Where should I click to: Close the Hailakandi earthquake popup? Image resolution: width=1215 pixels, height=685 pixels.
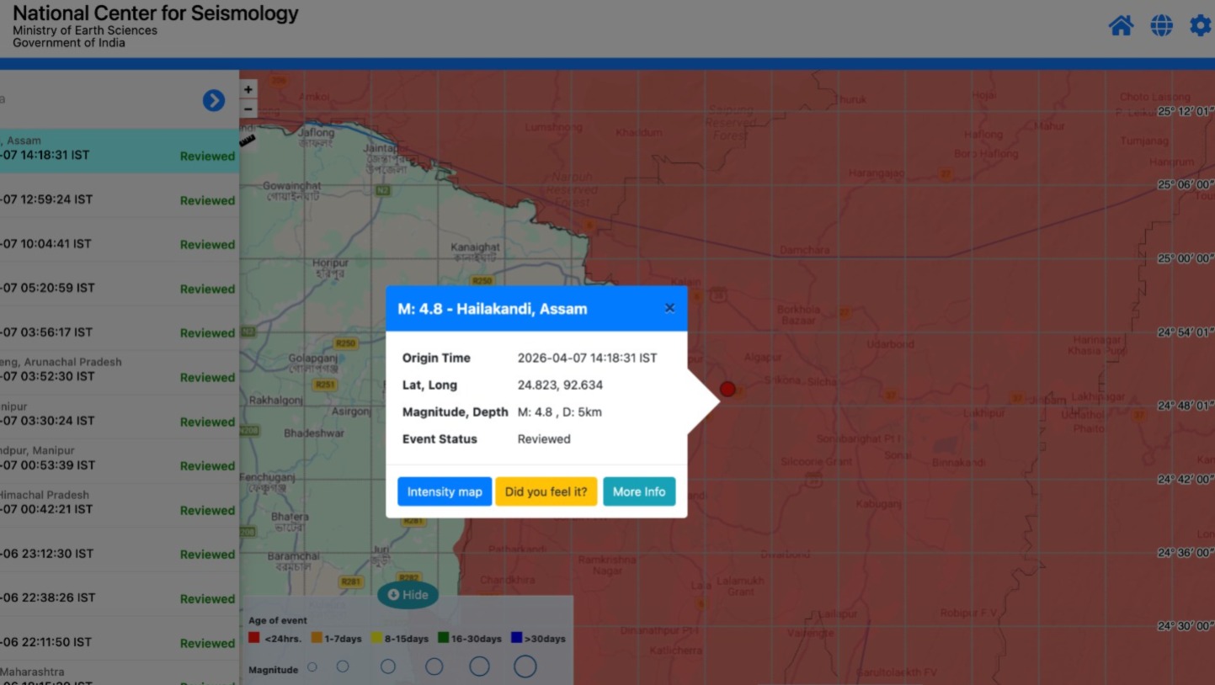click(x=669, y=308)
